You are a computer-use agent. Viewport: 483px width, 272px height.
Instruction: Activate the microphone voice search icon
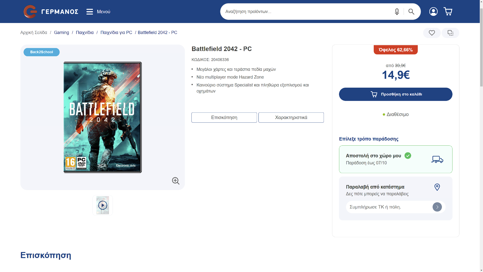pos(397,11)
